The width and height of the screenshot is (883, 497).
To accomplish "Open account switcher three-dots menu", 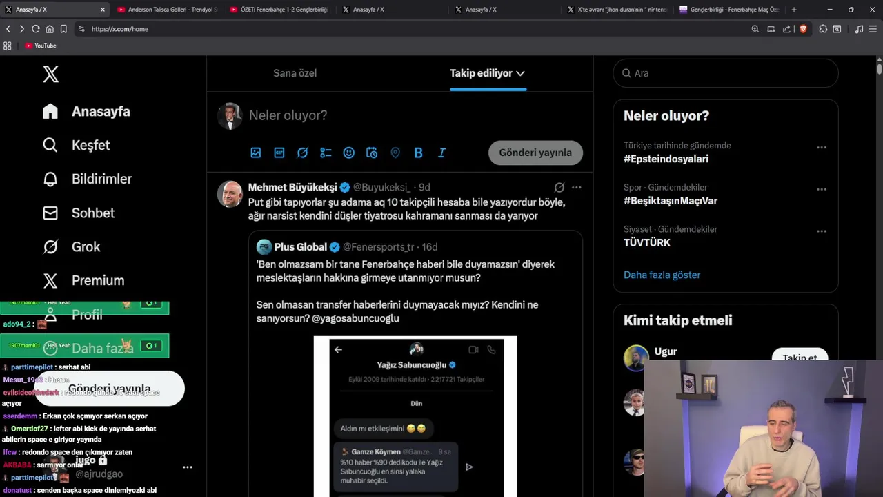I will [x=187, y=467].
